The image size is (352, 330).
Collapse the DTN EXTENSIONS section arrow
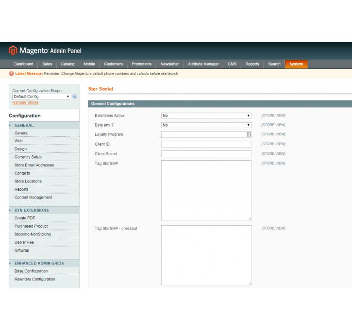(x=10, y=210)
